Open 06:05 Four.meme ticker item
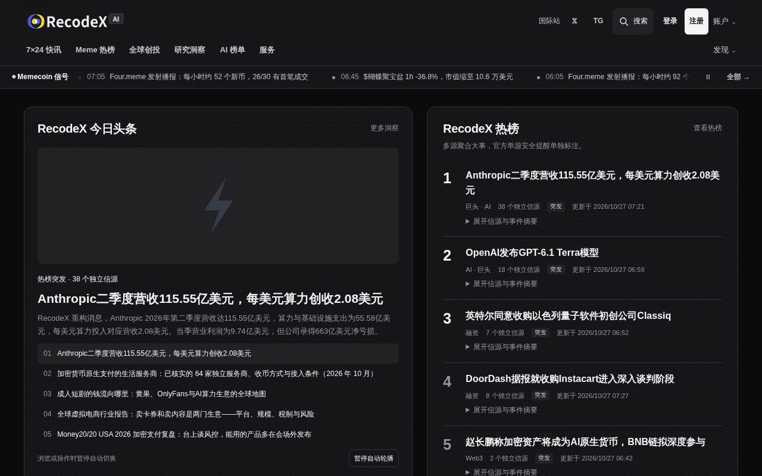 tap(617, 77)
